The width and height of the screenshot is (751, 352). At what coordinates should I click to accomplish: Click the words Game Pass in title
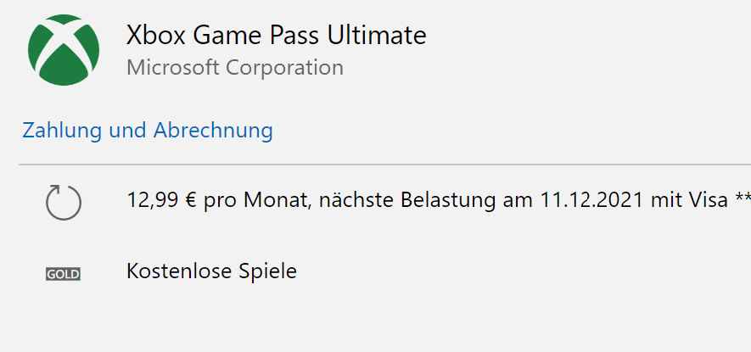click(260, 36)
